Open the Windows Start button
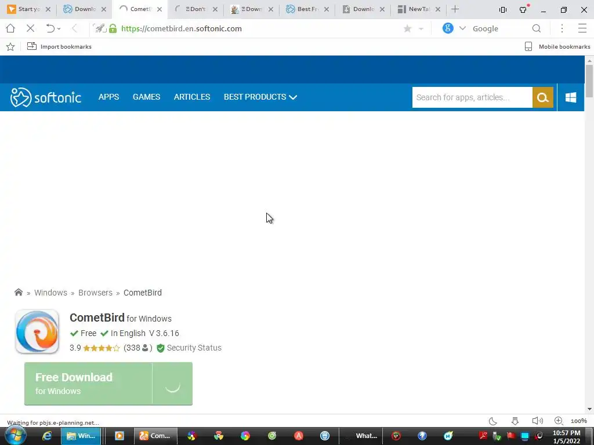 (15, 436)
